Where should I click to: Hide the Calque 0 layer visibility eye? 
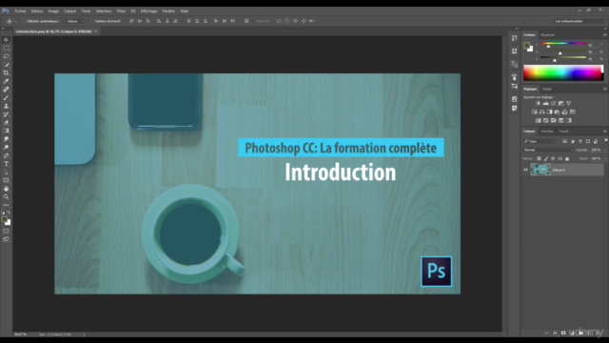[x=525, y=170]
